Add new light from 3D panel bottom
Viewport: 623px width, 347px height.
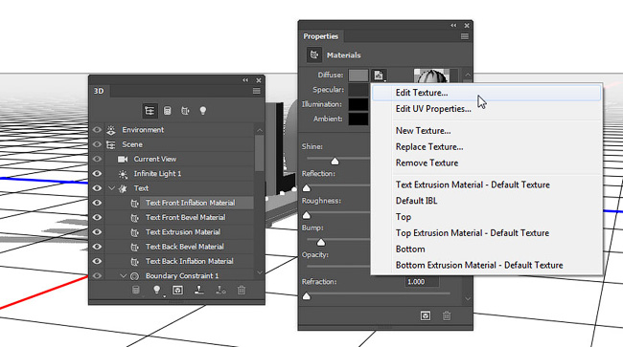pos(157,291)
